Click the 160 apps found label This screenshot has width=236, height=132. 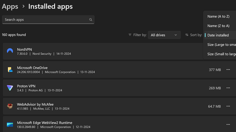point(14,35)
